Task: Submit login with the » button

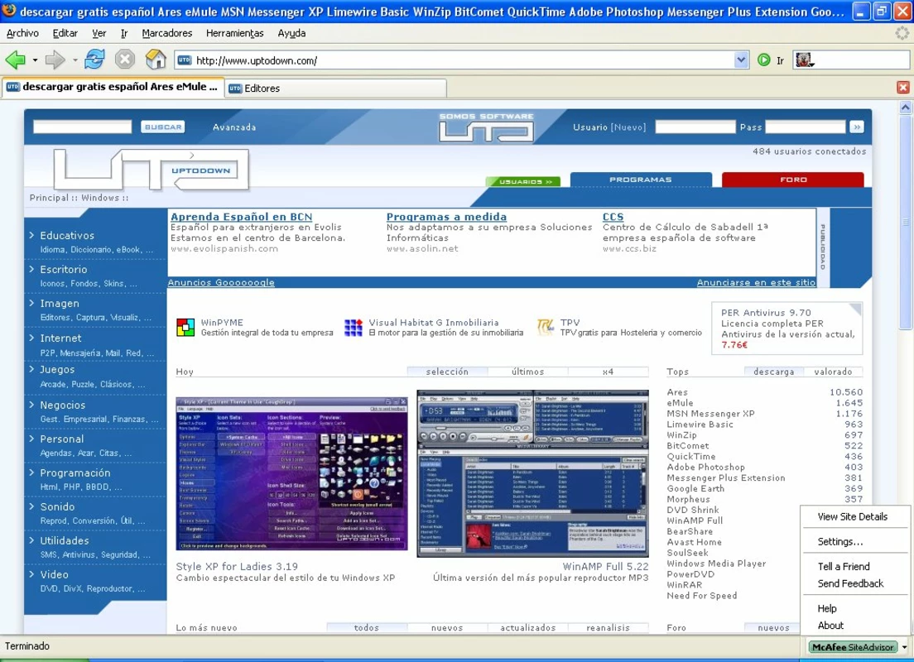Action: pyautogui.click(x=856, y=127)
